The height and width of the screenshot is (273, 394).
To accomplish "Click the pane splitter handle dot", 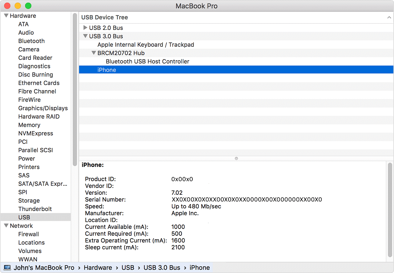I will 236,158.
